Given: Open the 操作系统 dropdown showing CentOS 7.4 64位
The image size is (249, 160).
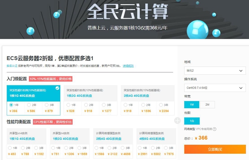Looking at the screenshot, I should (x=215, y=88).
